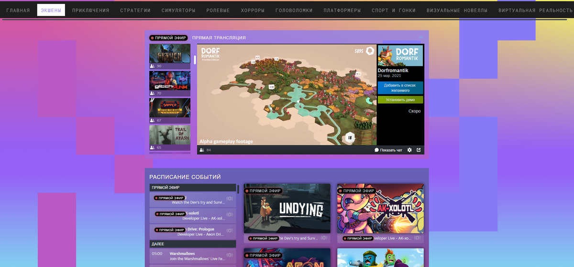Click the Показать чат button
Image resolution: width=574 pixels, height=267 pixels.
(x=388, y=150)
